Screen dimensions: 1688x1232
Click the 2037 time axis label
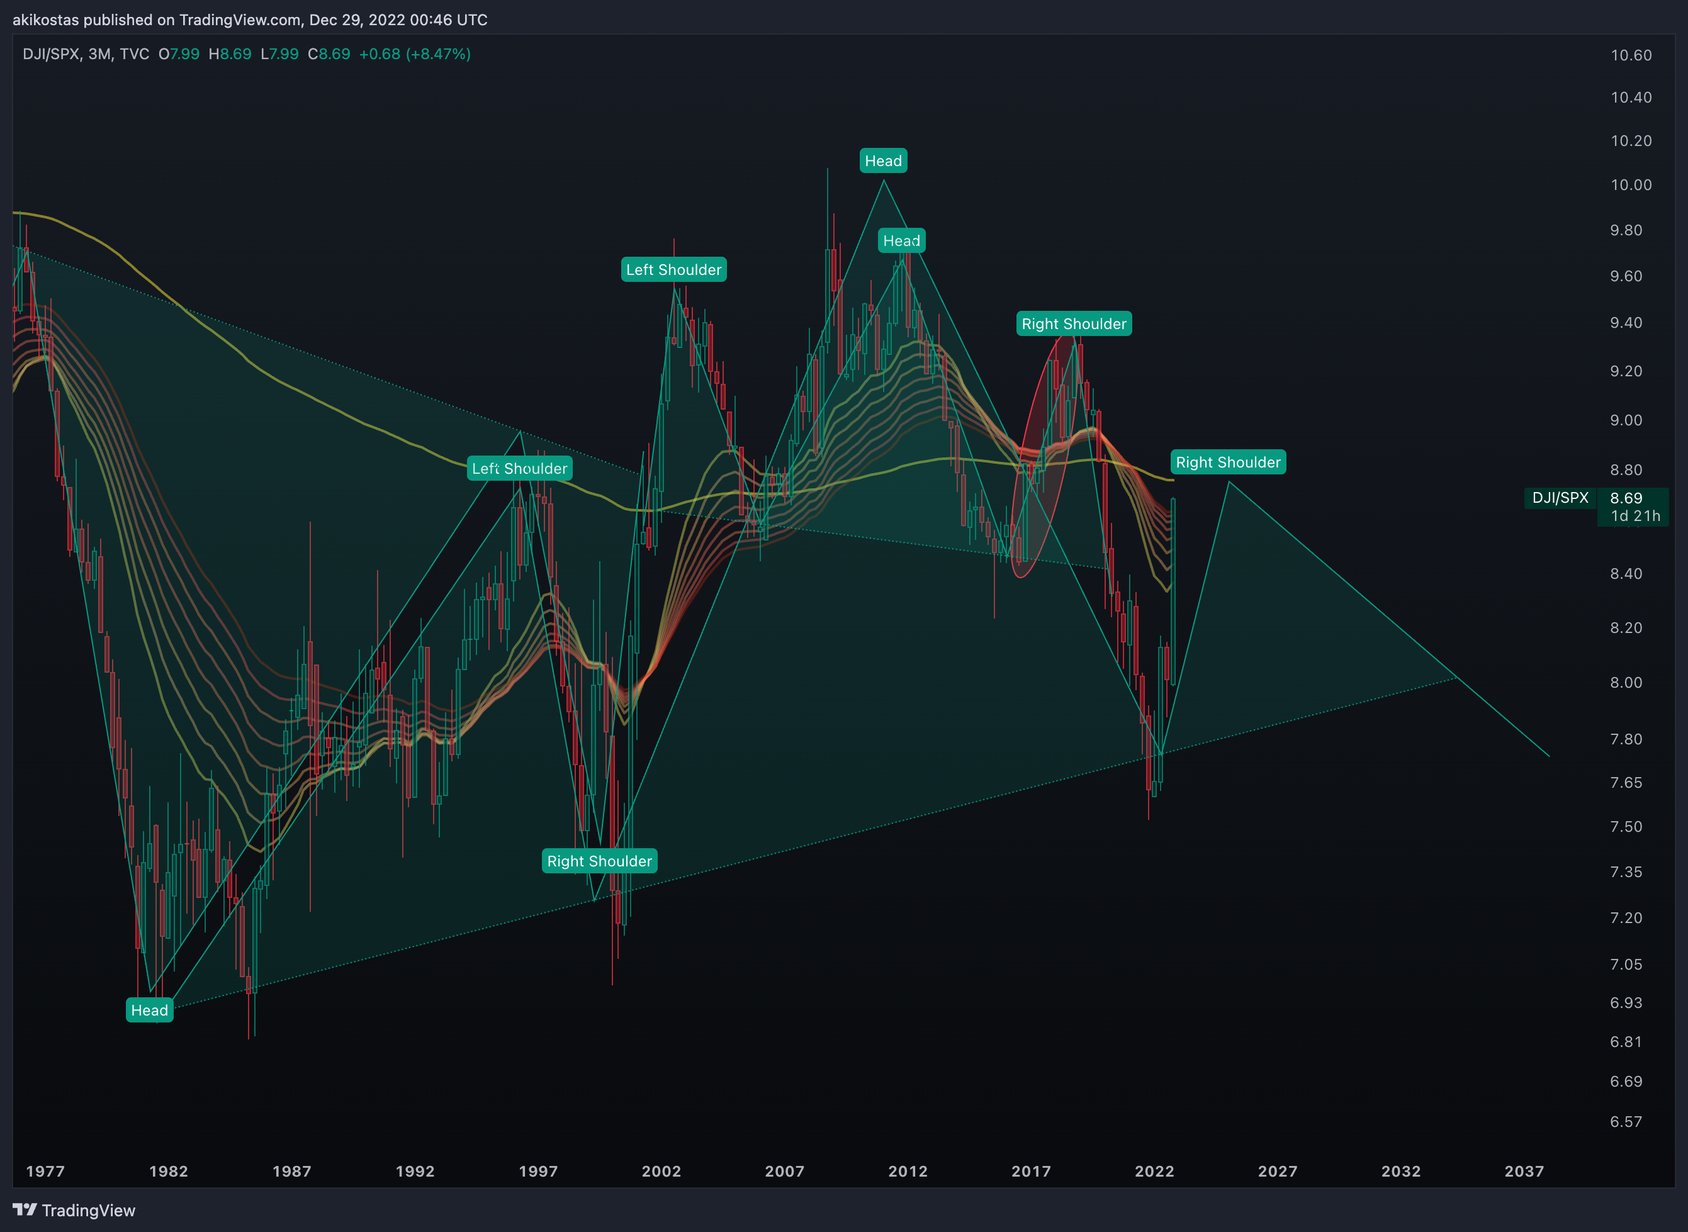[x=1524, y=1172]
